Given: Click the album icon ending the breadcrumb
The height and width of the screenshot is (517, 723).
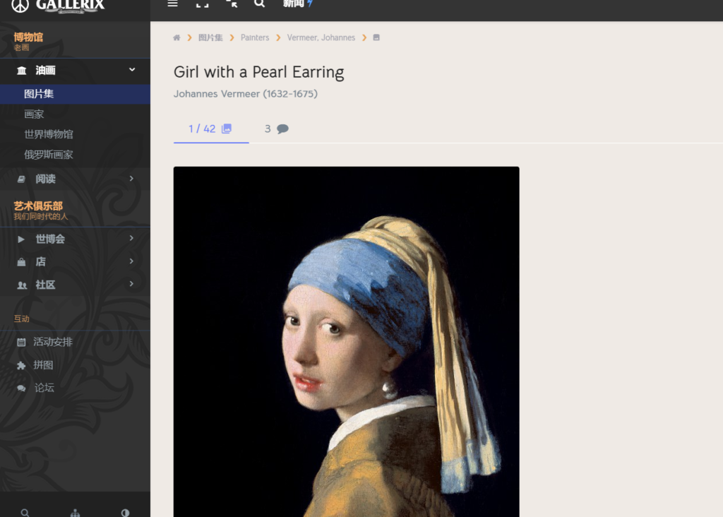Looking at the screenshot, I should tap(376, 38).
